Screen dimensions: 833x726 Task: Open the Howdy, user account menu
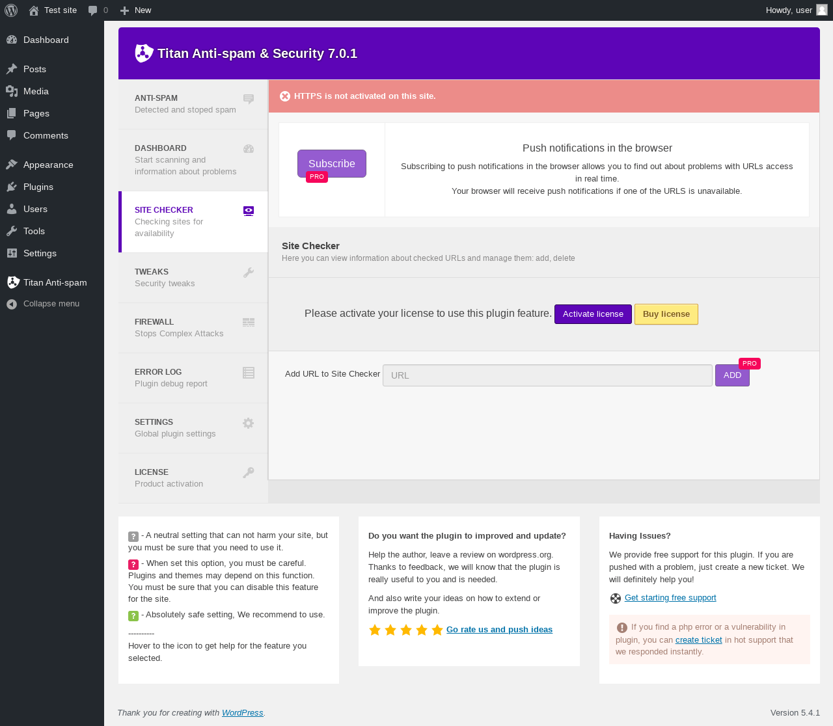tap(797, 10)
